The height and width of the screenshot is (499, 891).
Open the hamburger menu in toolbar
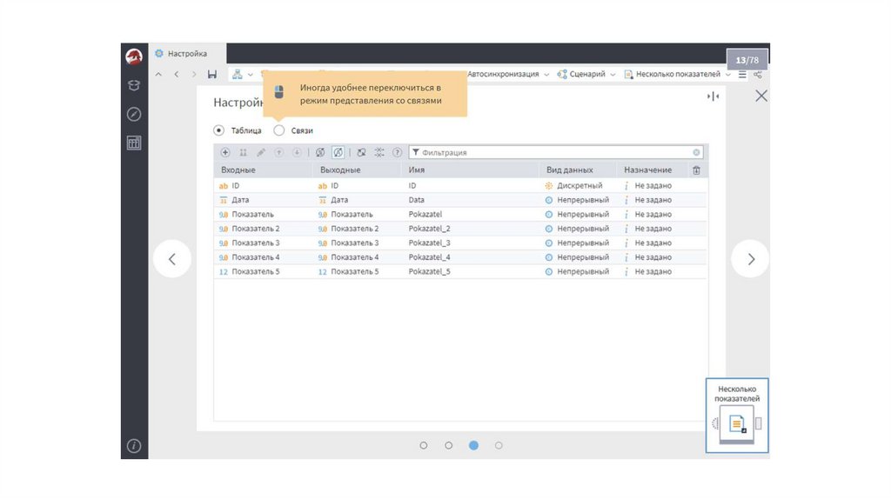(742, 75)
